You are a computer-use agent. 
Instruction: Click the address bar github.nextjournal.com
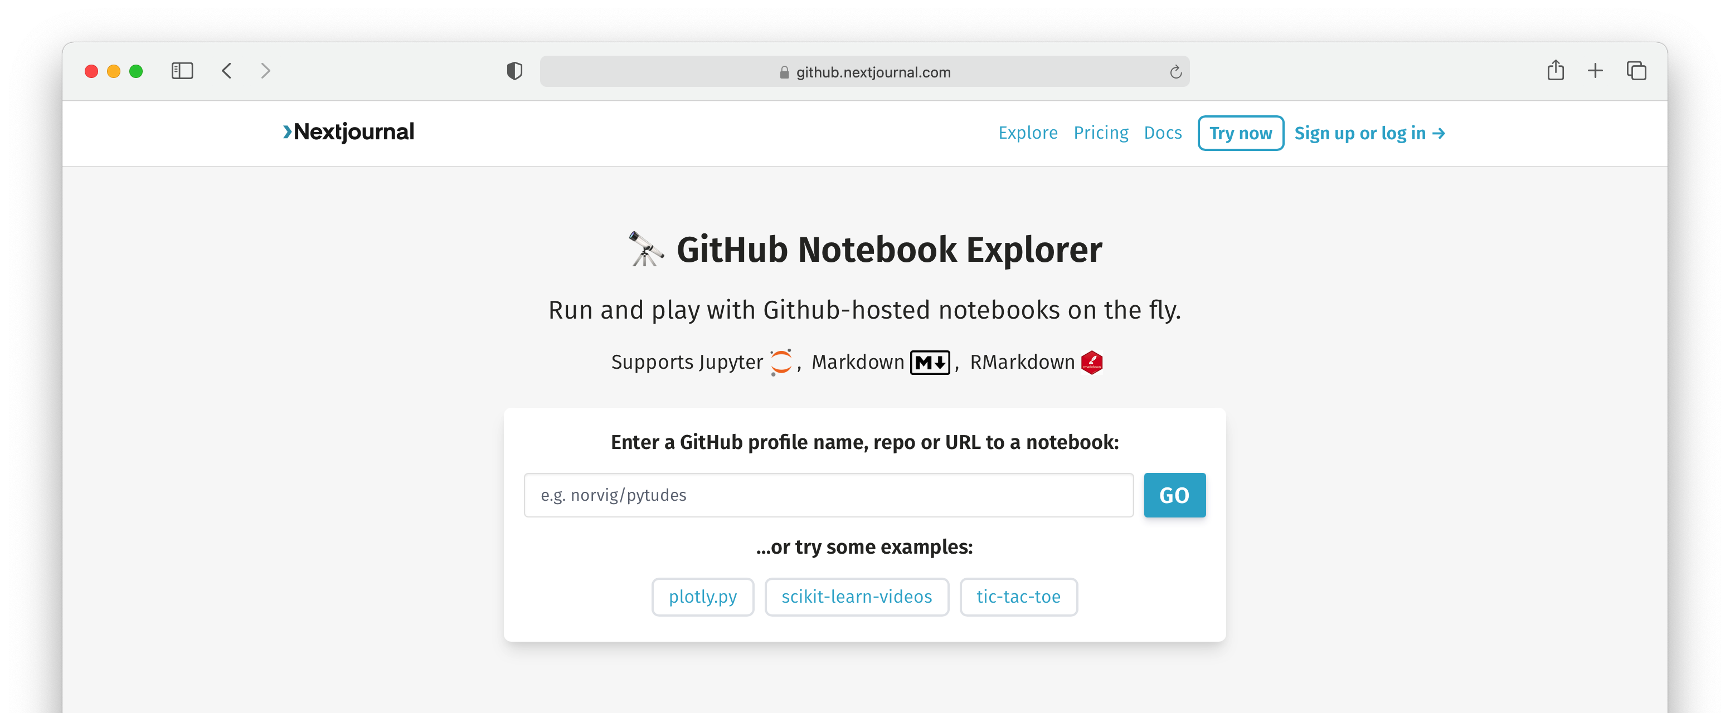click(x=864, y=72)
